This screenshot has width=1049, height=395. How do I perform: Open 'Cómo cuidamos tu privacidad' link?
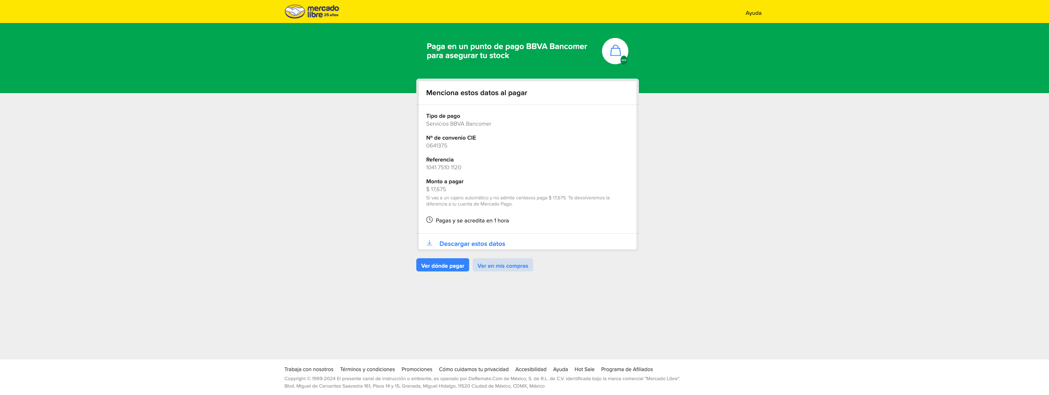[x=474, y=369]
